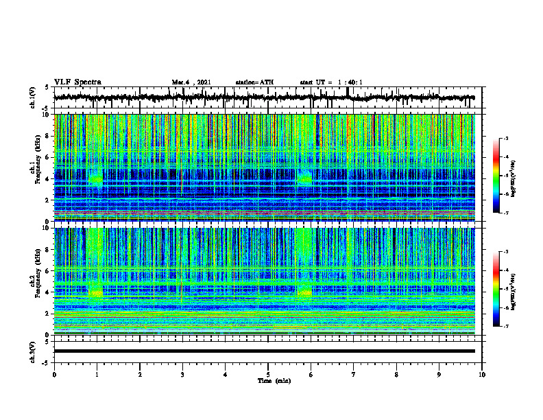Select the date text "Mar.4 , 2021"

[191, 82]
